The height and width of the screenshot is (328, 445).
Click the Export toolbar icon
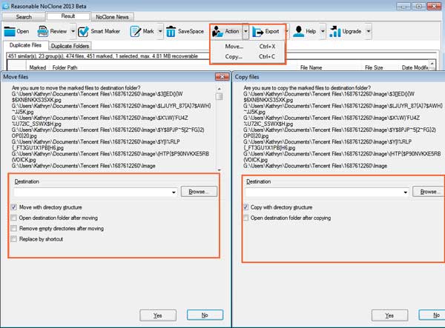tap(266, 32)
